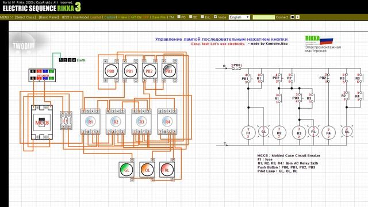Select the R1 relay component

click(x=90, y=121)
